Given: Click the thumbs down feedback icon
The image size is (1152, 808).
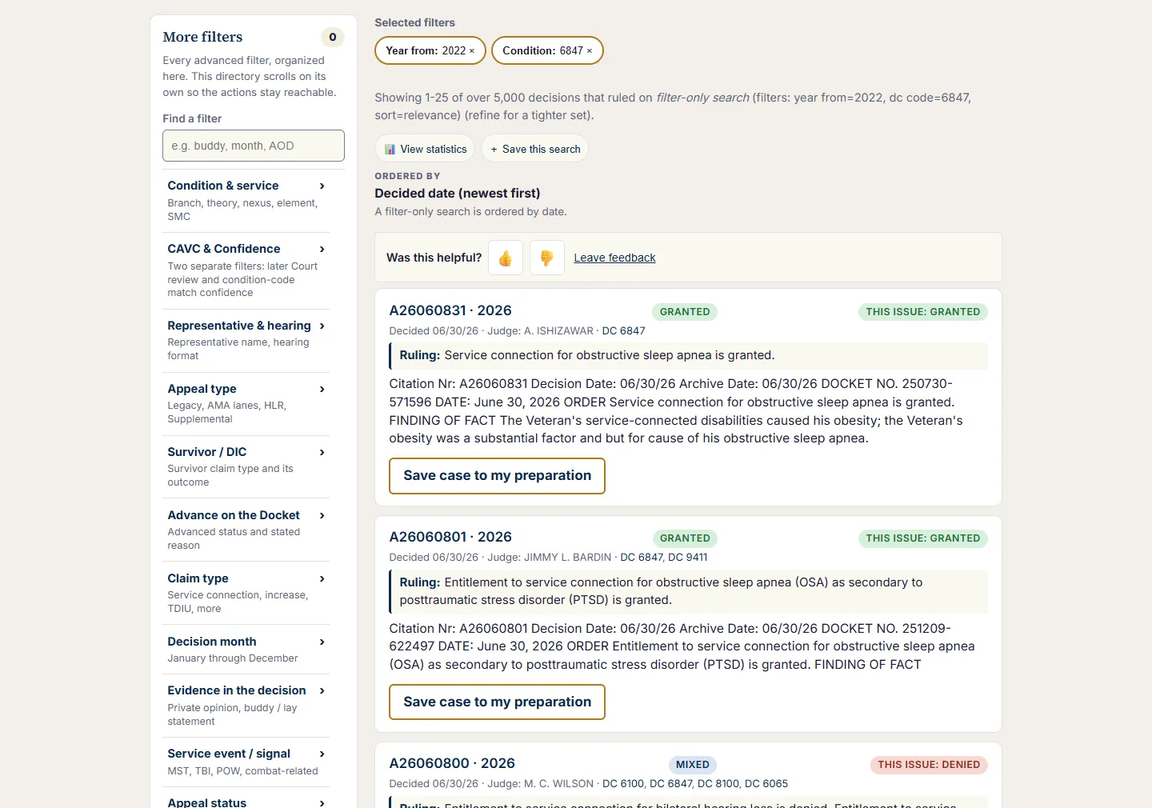Looking at the screenshot, I should coord(547,258).
